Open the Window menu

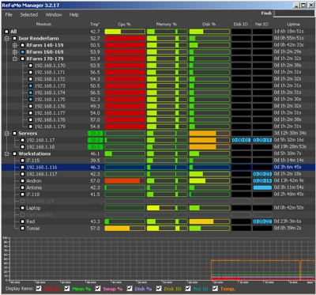click(x=54, y=15)
